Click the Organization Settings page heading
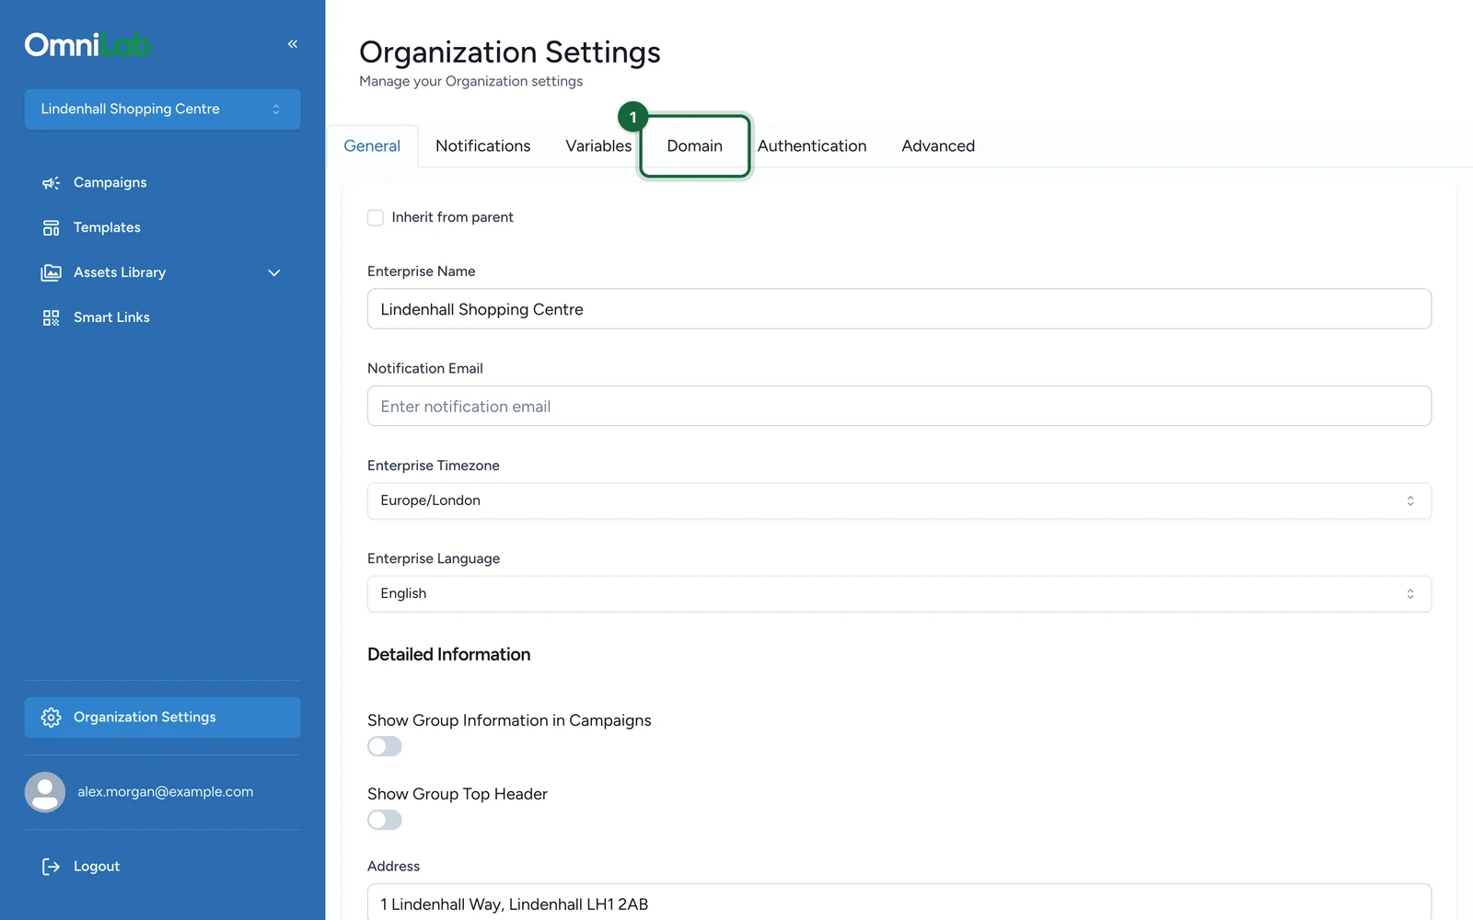This screenshot has height=920, width=1473. coord(510,52)
